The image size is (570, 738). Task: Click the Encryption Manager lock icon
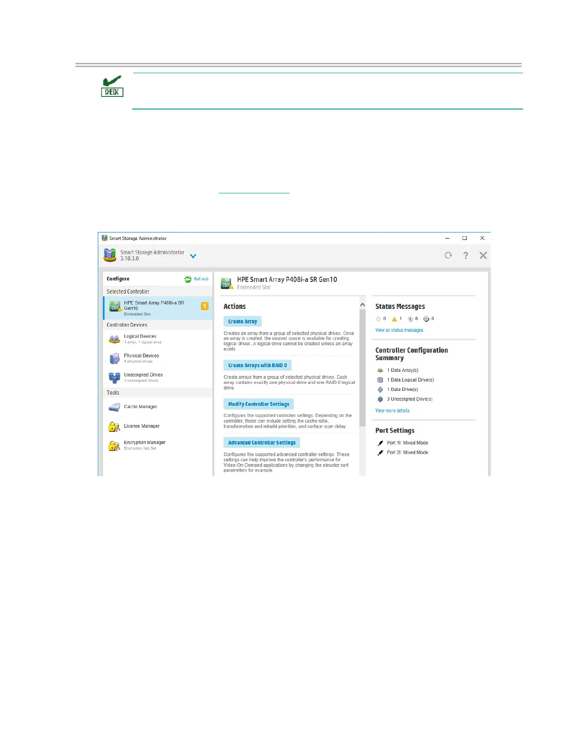115,446
